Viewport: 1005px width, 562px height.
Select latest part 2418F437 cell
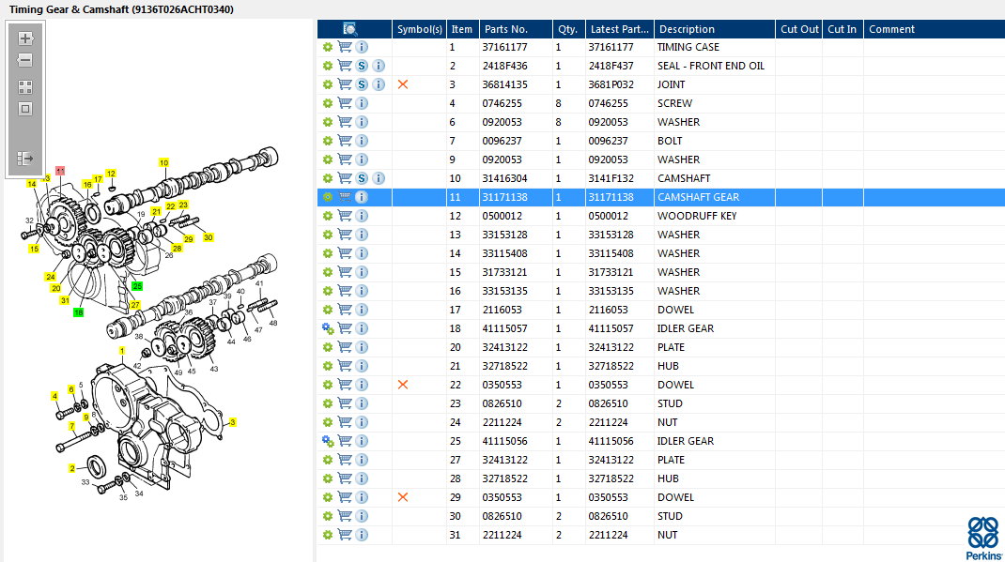tap(611, 66)
